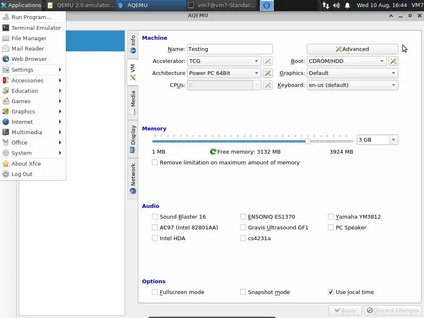Select highlighted VM entry in list
This screenshot has height=318, width=424.
pyautogui.click(x=95, y=41)
